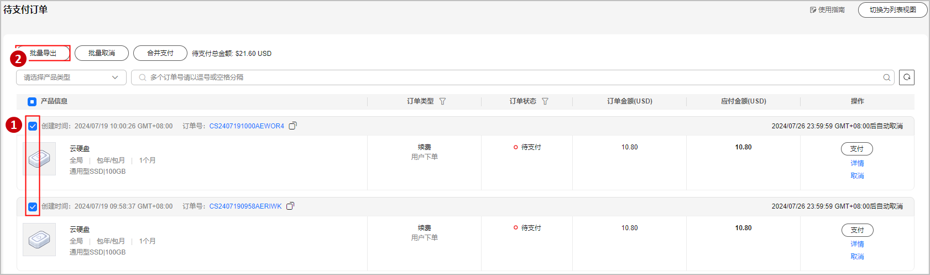Click the 合并支付 button
The width and height of the screenshot is (930, 275).
160,53
